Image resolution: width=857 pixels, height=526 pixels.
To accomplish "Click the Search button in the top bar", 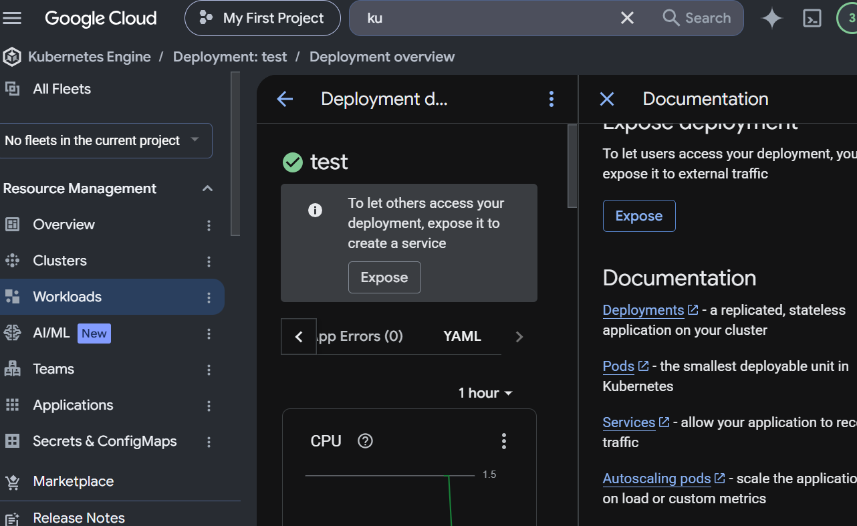I will [x=697, y=18].
